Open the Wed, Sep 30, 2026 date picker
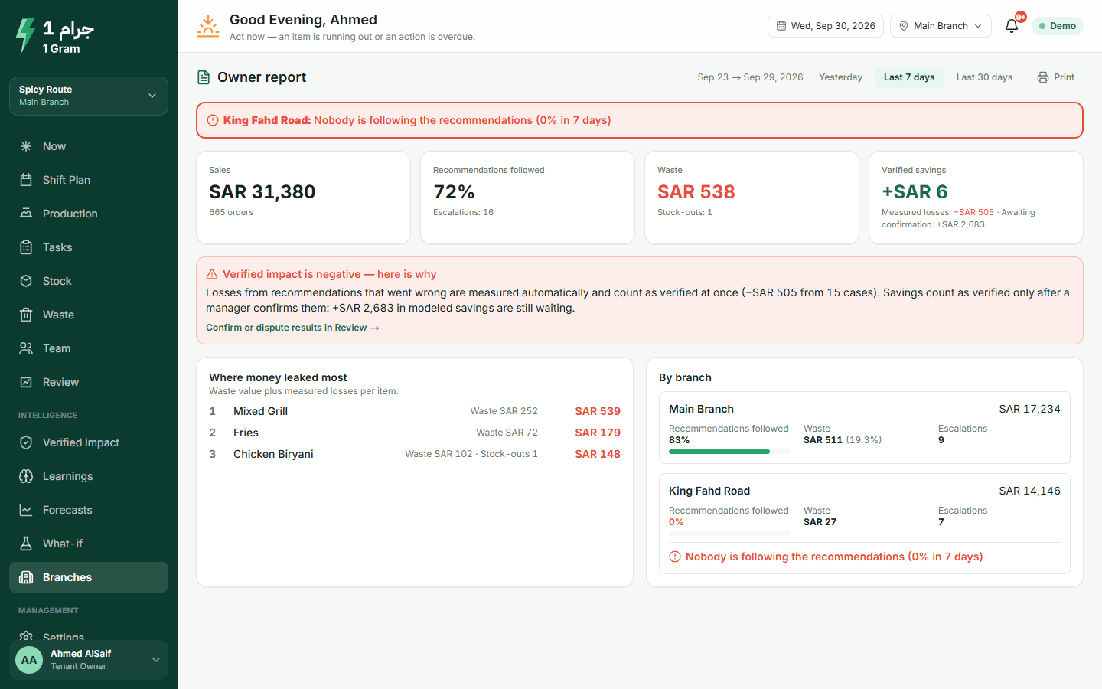 [x=826, y=26]
